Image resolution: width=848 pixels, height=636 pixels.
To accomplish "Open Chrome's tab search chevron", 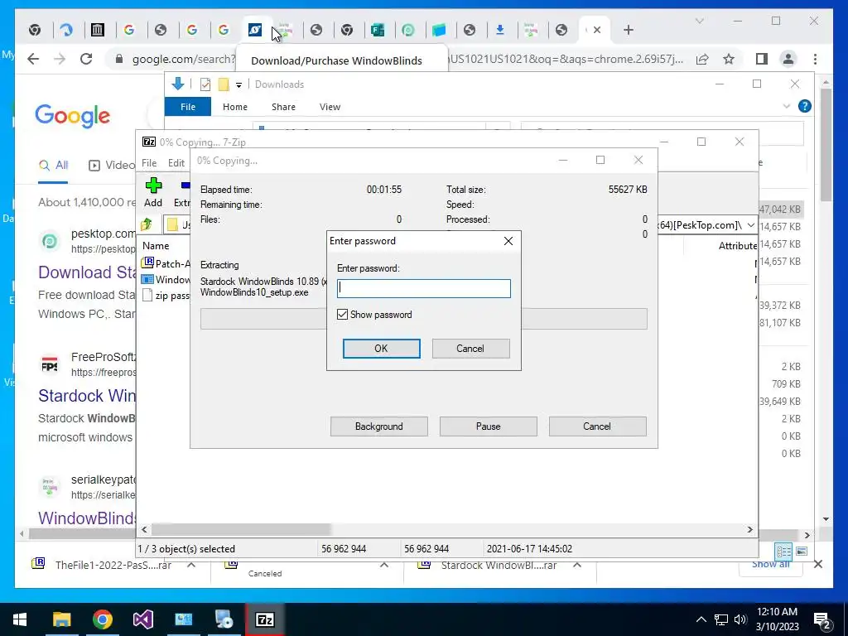I will tap(699, 21).
